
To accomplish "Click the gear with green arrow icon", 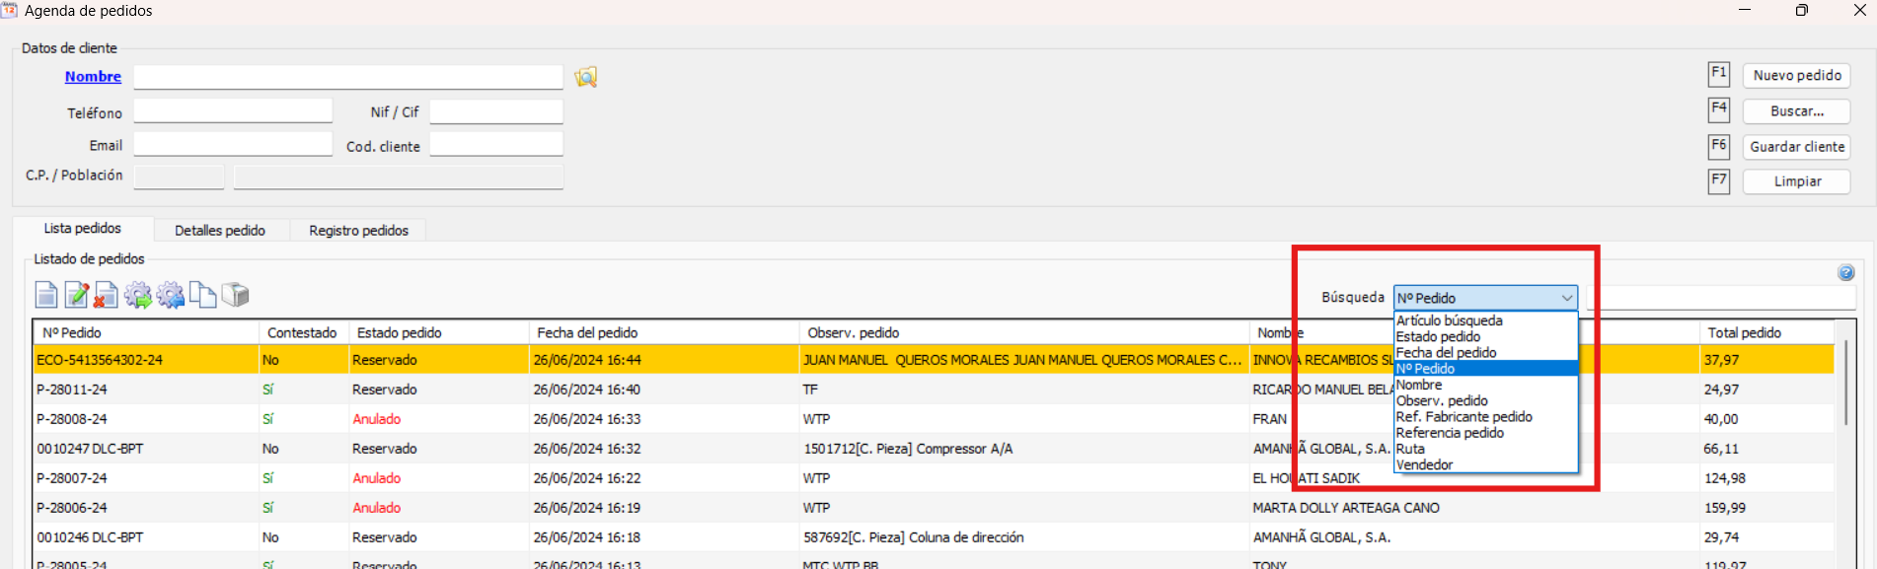I will [x=138, y=295].
